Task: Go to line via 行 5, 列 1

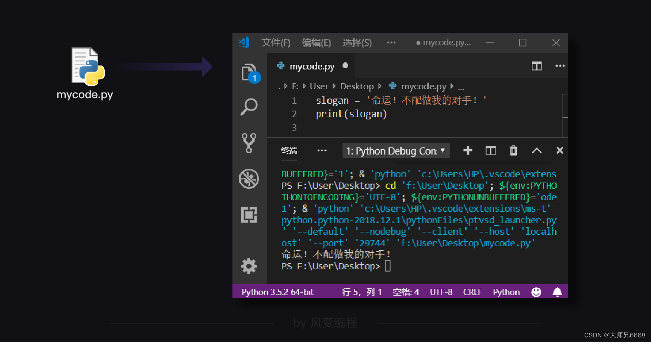Action: tap(362, 292)
